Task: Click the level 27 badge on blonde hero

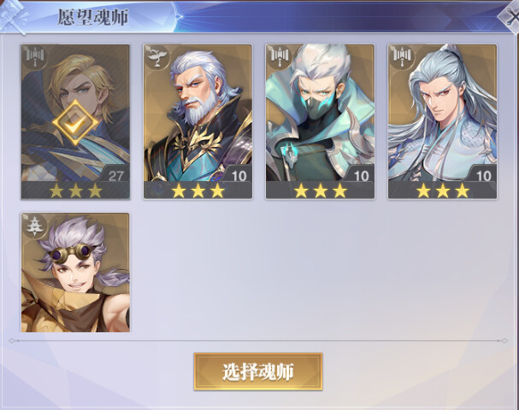Action: pyautogui.click(x=115, y=175)
